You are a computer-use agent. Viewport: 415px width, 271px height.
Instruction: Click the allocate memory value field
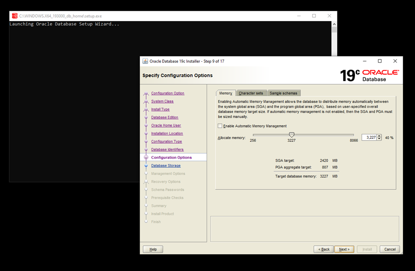tap(369, 137)
